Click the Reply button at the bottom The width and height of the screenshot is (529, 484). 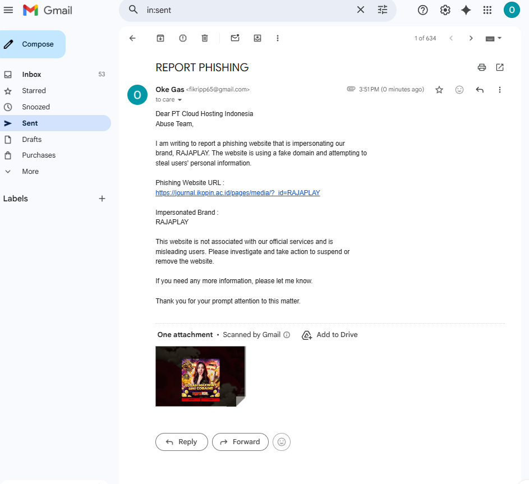point(182,442)
